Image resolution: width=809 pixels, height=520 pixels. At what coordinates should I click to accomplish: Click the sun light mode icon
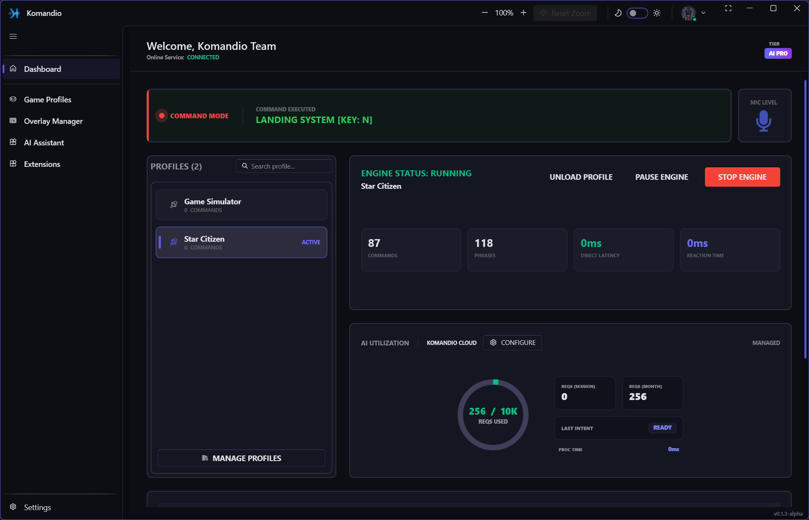tap(657, 13)
